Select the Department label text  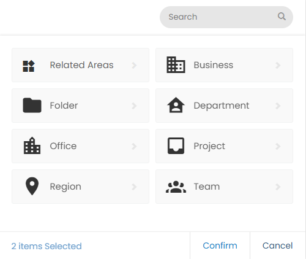click(x=222, y=106)
